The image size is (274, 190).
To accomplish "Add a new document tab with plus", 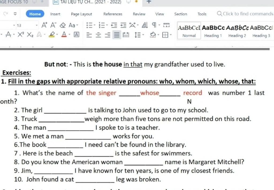I will tap(149, 2).
